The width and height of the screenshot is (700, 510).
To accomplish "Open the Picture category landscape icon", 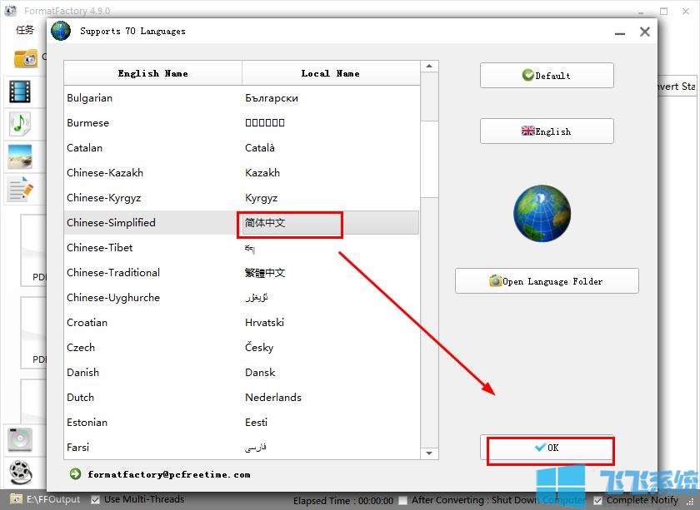I will pos(20,156).
